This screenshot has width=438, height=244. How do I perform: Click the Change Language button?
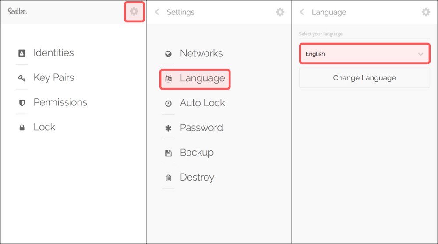click(x=364, y=78)
